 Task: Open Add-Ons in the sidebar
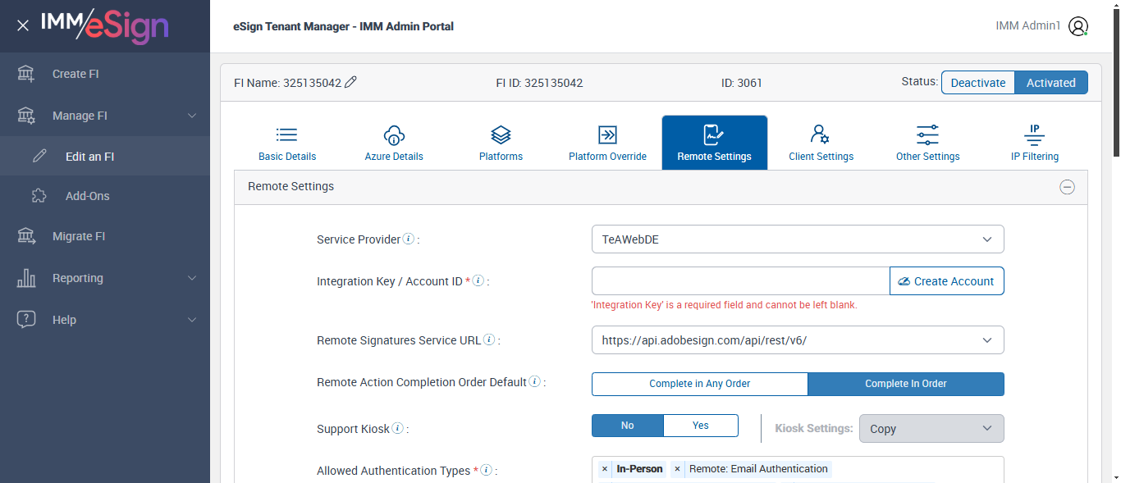tap(87, 196)
